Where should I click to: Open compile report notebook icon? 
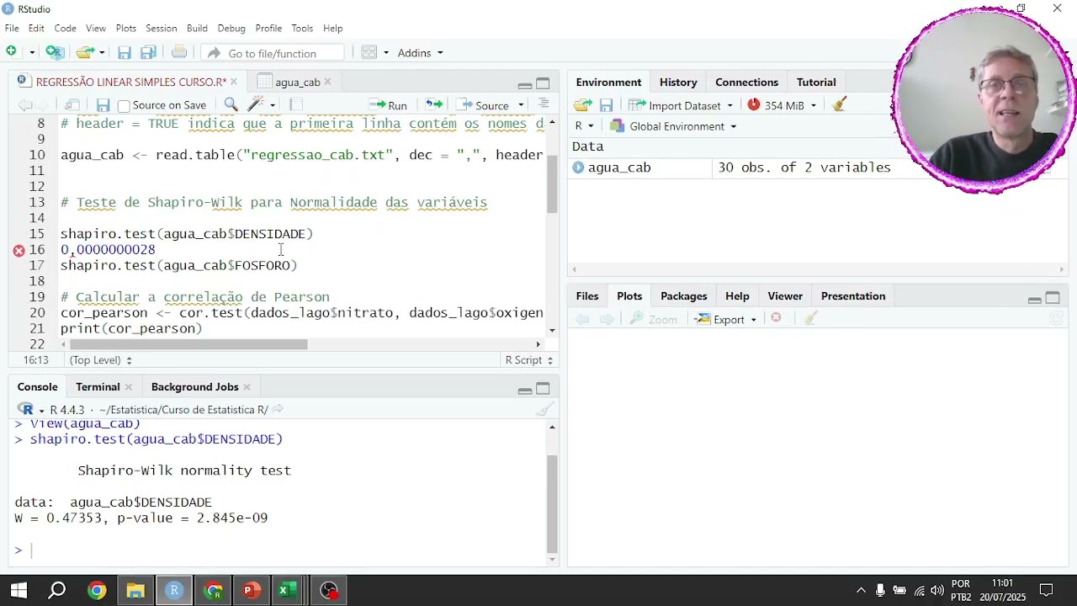[295, 104]
